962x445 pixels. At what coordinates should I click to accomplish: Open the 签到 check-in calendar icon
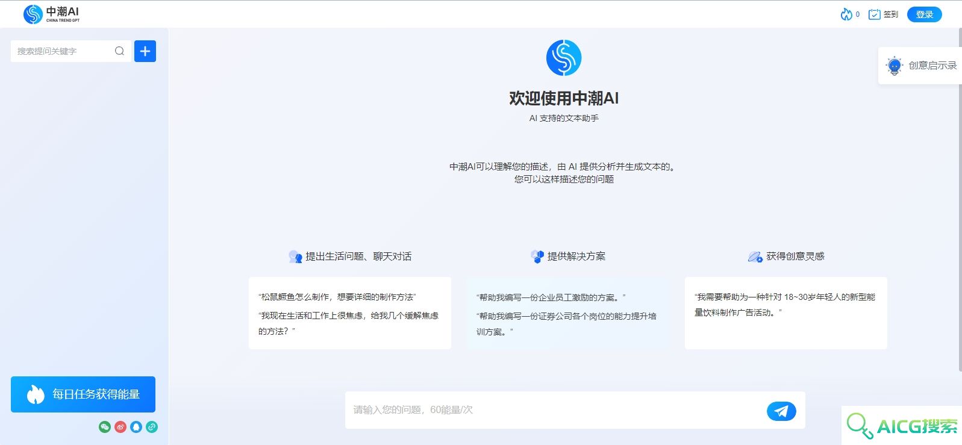874,14
